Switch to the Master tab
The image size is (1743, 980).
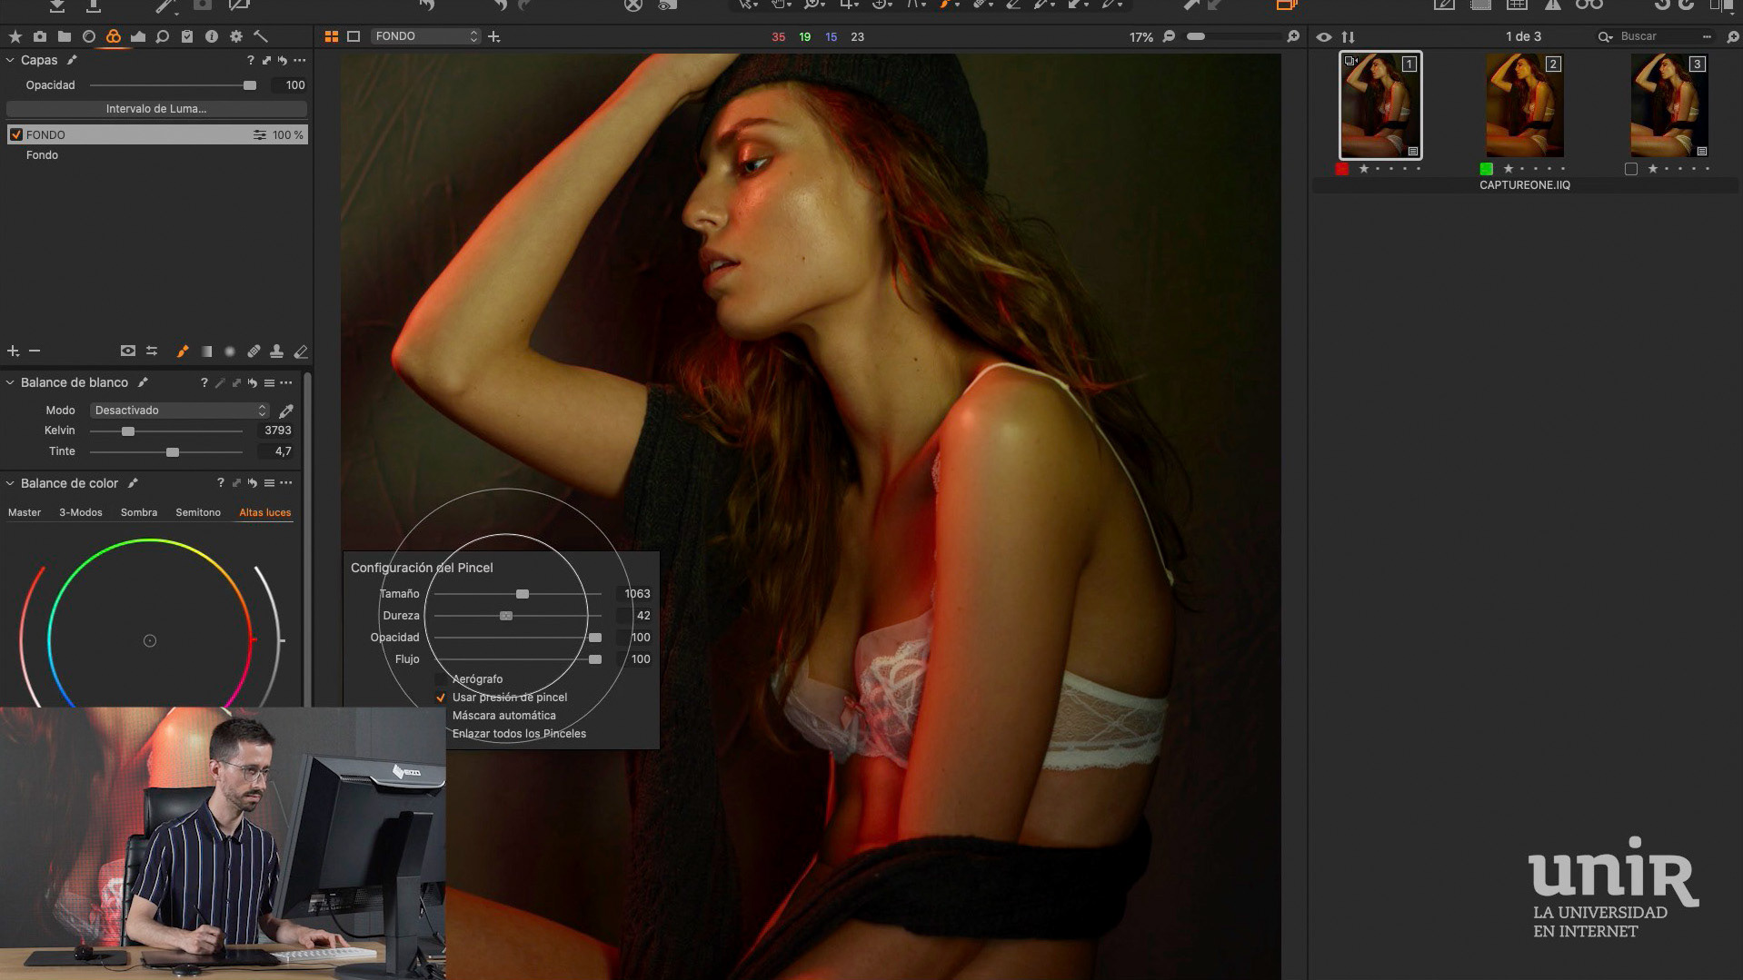coord(25,513)
